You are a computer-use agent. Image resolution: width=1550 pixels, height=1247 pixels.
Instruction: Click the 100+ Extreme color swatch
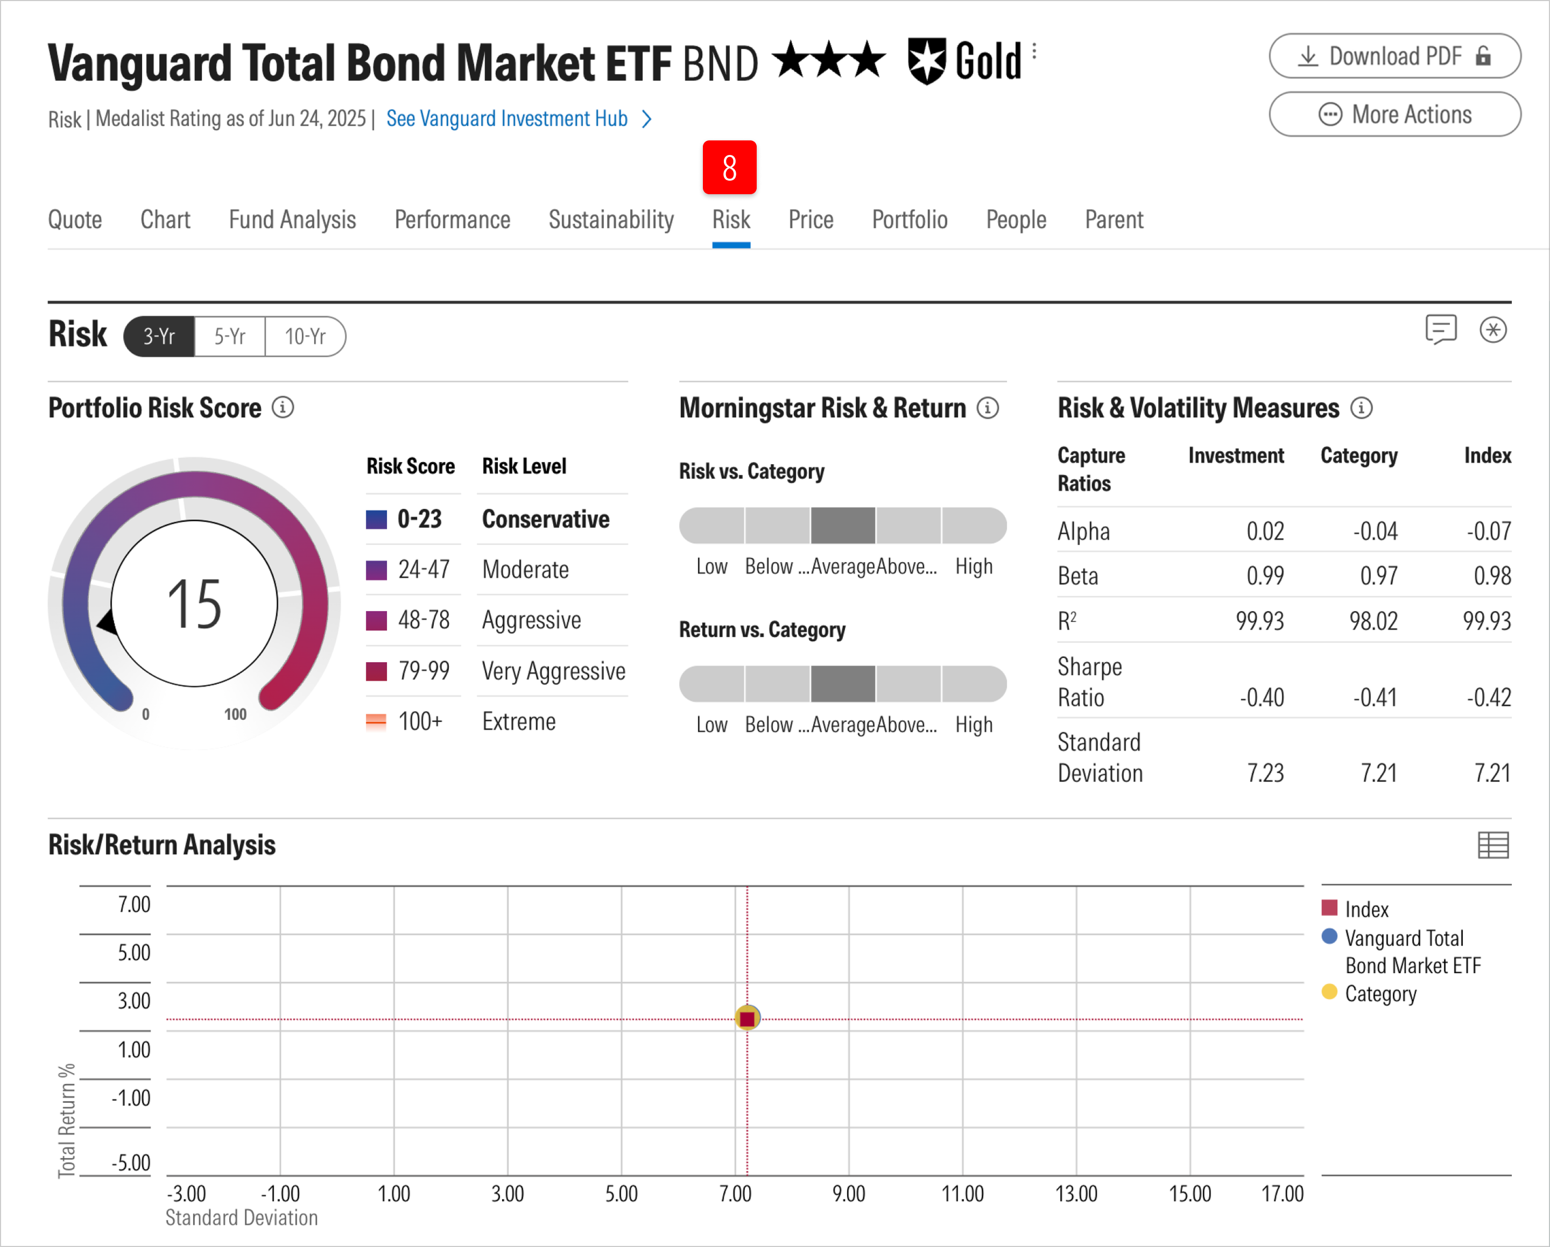tap(376, 721)
